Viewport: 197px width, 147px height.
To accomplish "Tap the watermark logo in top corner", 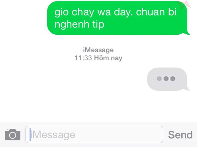I will point(184,5).
